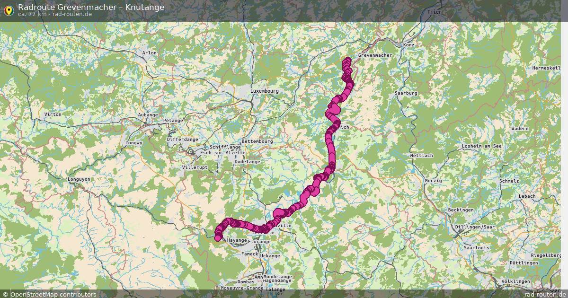568x298 pixels.
Task: Click rad-routen.de footer watermark
Action: [x=545, y=294]
